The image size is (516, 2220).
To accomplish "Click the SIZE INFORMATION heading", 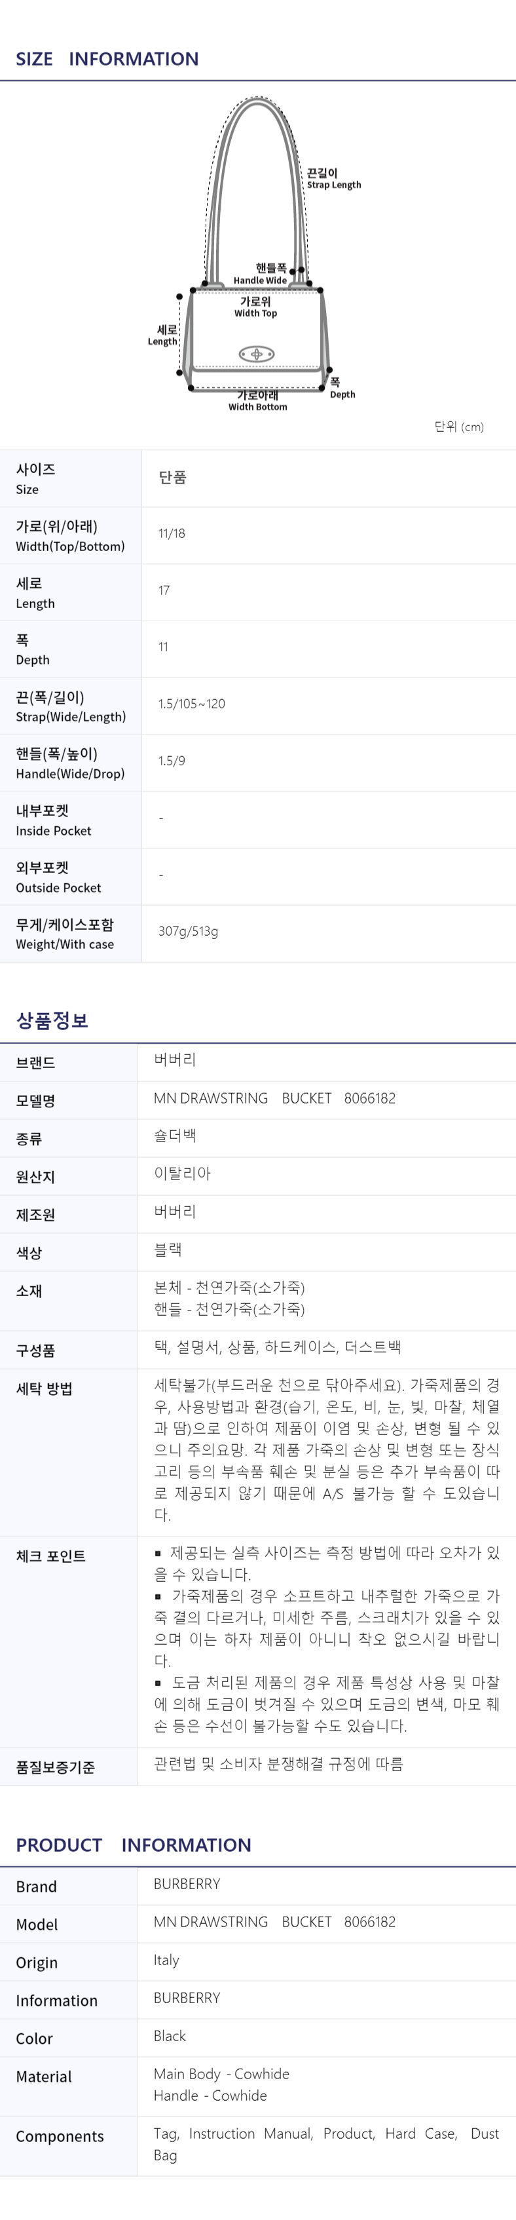I will tap(107, 58).
